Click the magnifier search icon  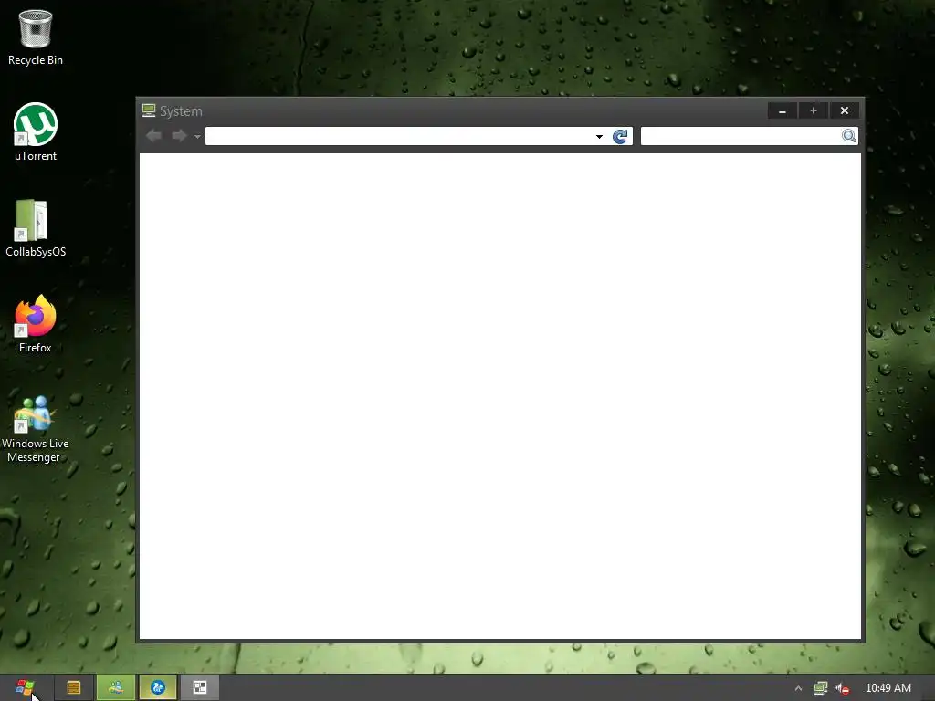[849, 136]
